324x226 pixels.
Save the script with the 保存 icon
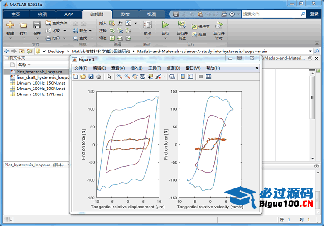click(x=37, y=25)
